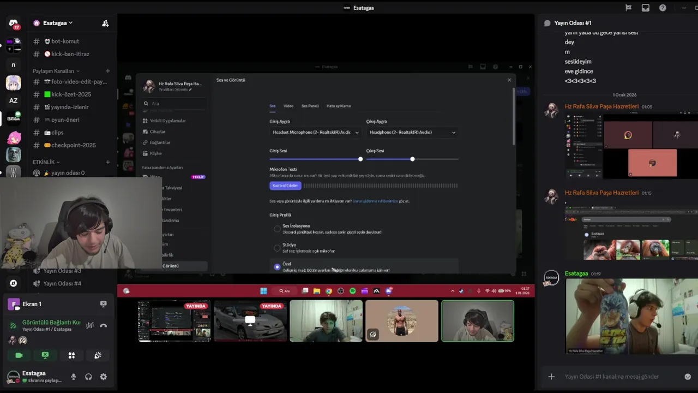The height and width of the screenshot is (393, 698).
Task: Collapse the Paylaşım Kanalları category
Action: coord(56,71)
